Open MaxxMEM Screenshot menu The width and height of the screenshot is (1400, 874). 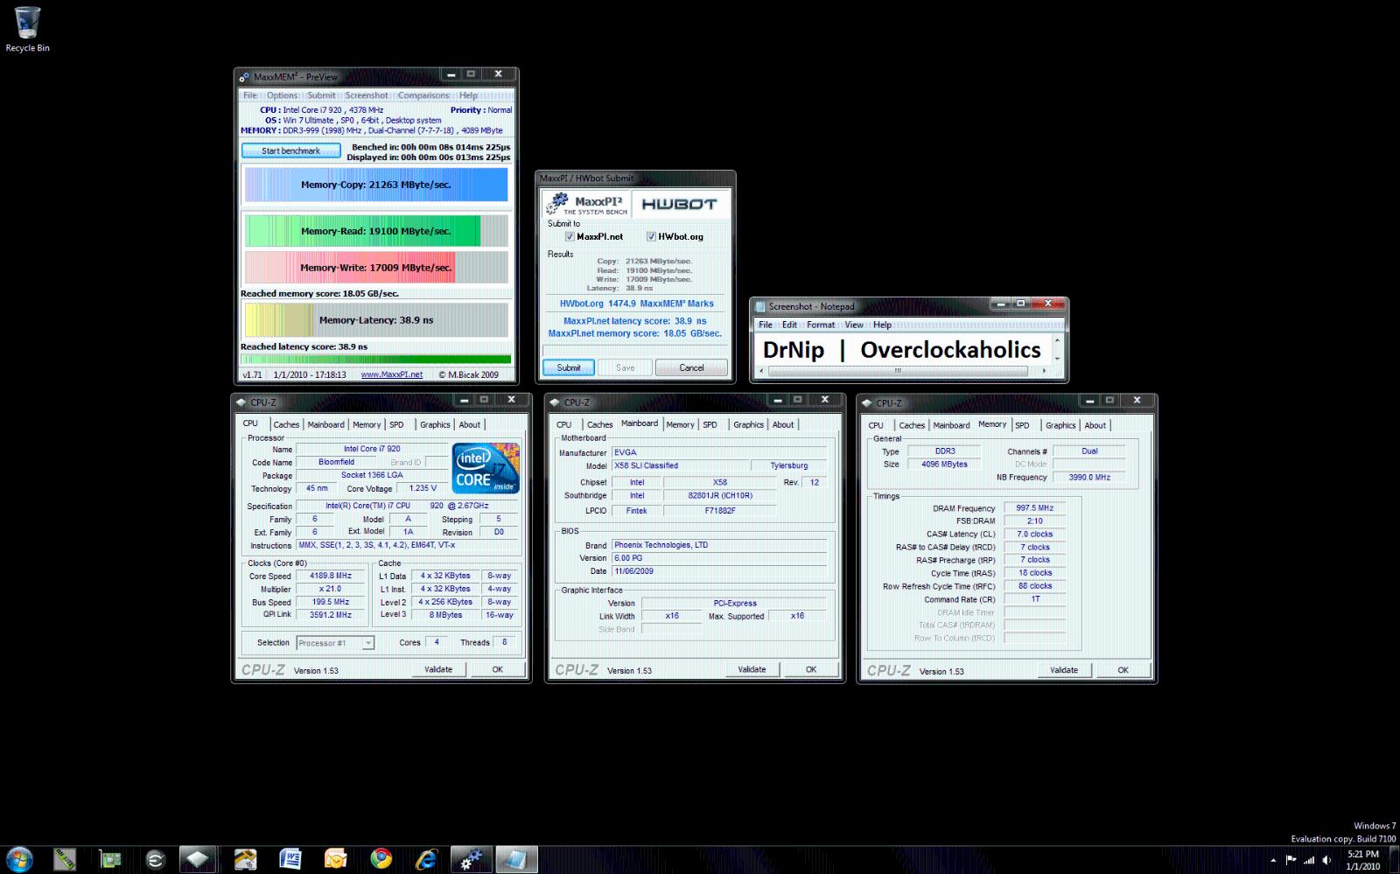point(366,95)
